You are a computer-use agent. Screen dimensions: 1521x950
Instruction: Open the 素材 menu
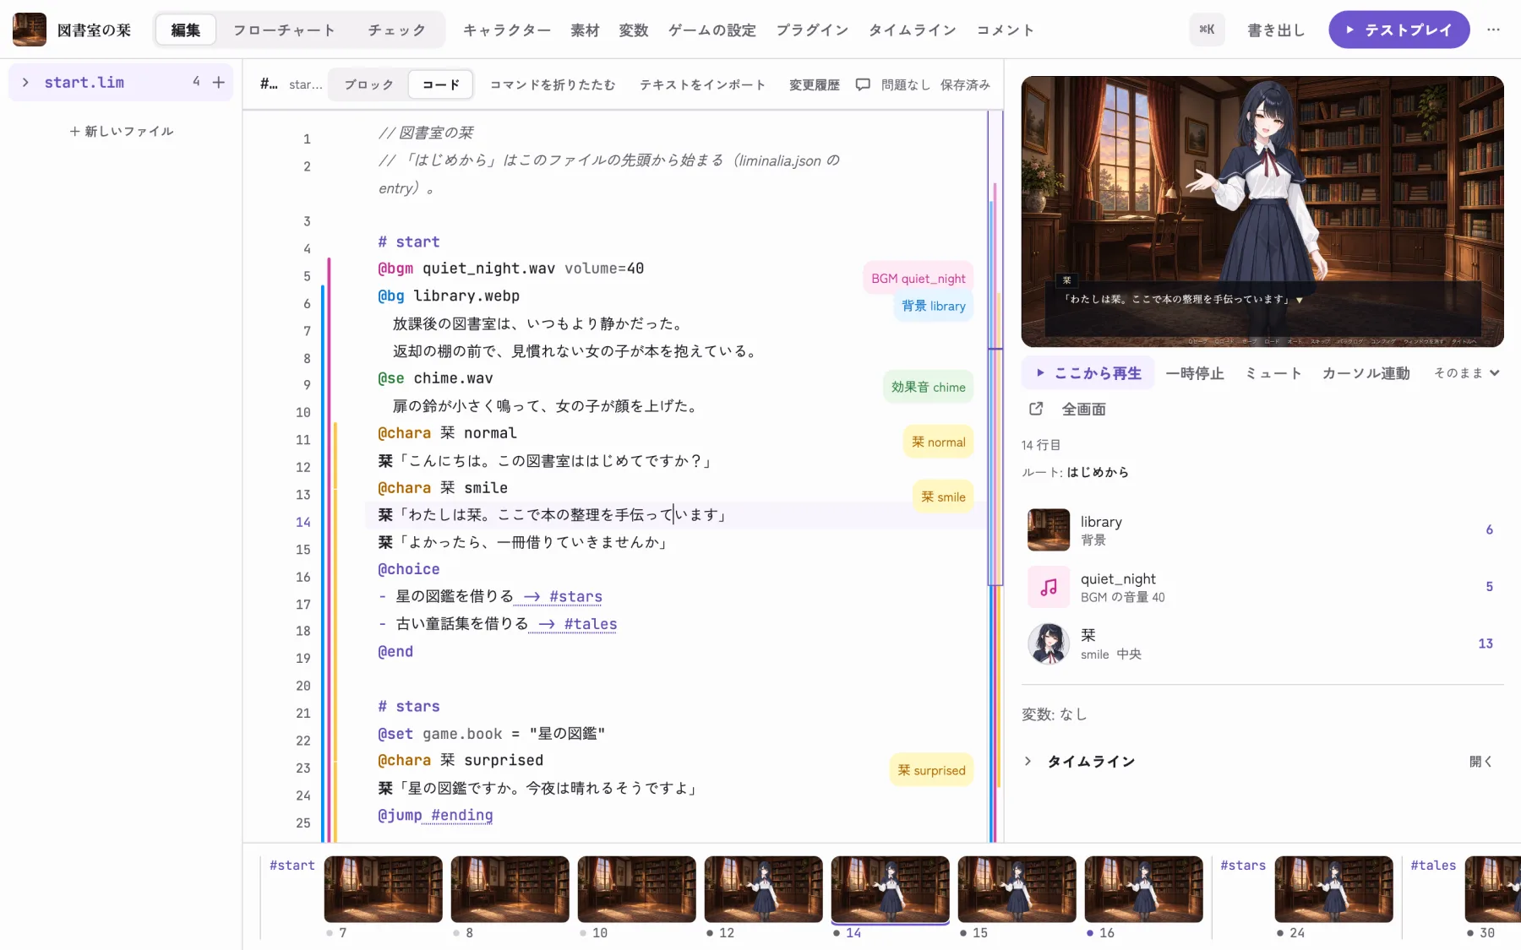click(585, 30)
